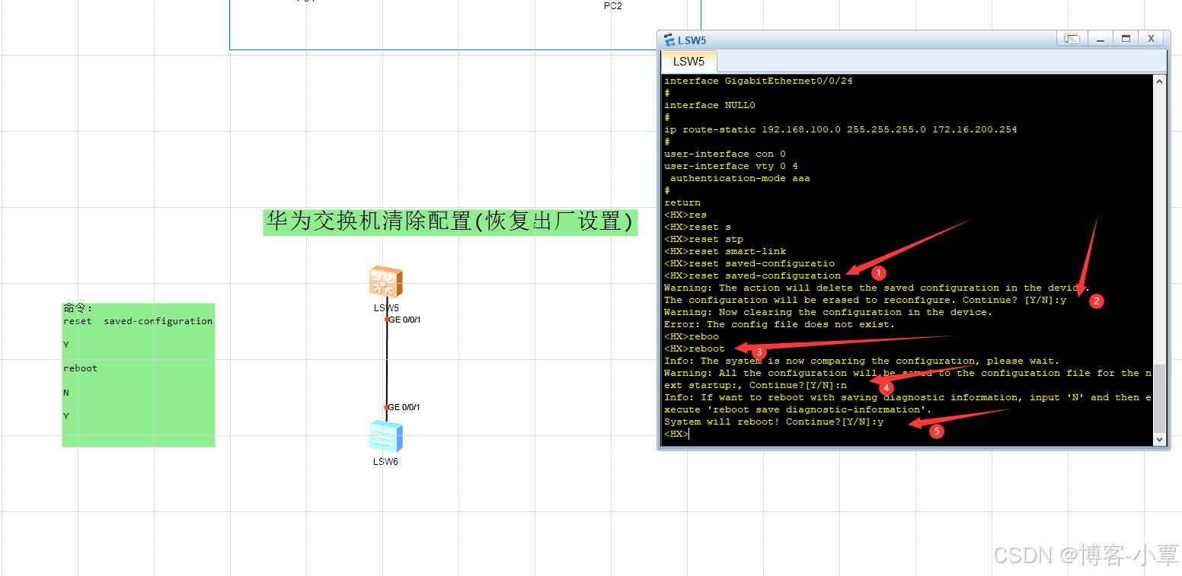Click the terminal vertical scrollbar thumb
The height and width of the screenshot is (576, 1182).
point(1160,397)
